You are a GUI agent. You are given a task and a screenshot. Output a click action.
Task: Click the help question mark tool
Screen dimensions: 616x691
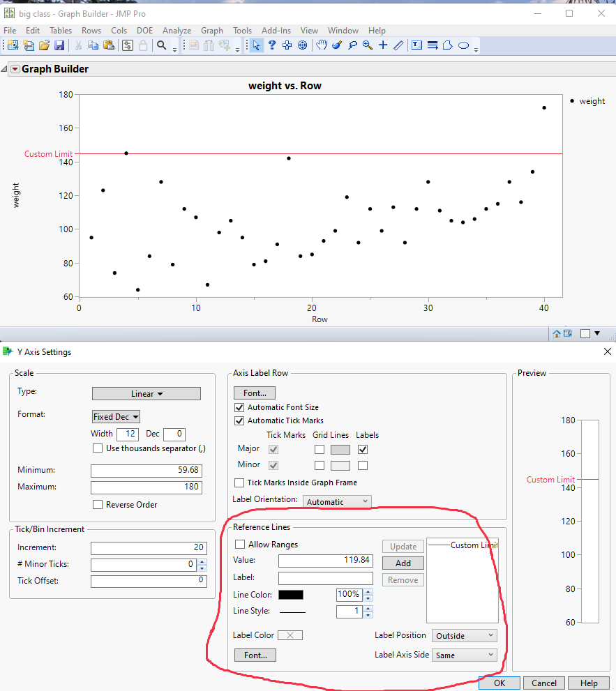(x=271, y=45)
